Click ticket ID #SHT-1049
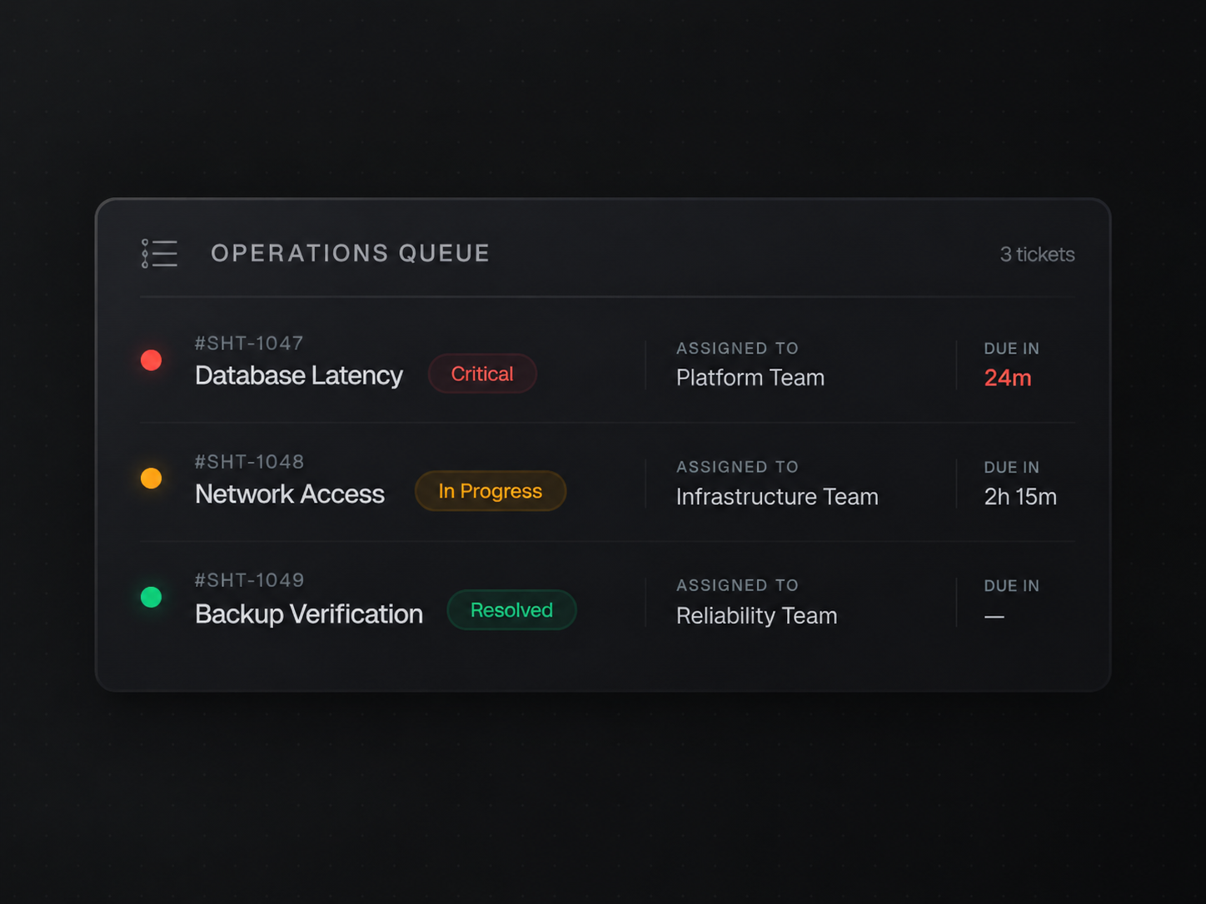Image resolution: width=1206 pixels, height=904 pixels. tap(250, 580)
